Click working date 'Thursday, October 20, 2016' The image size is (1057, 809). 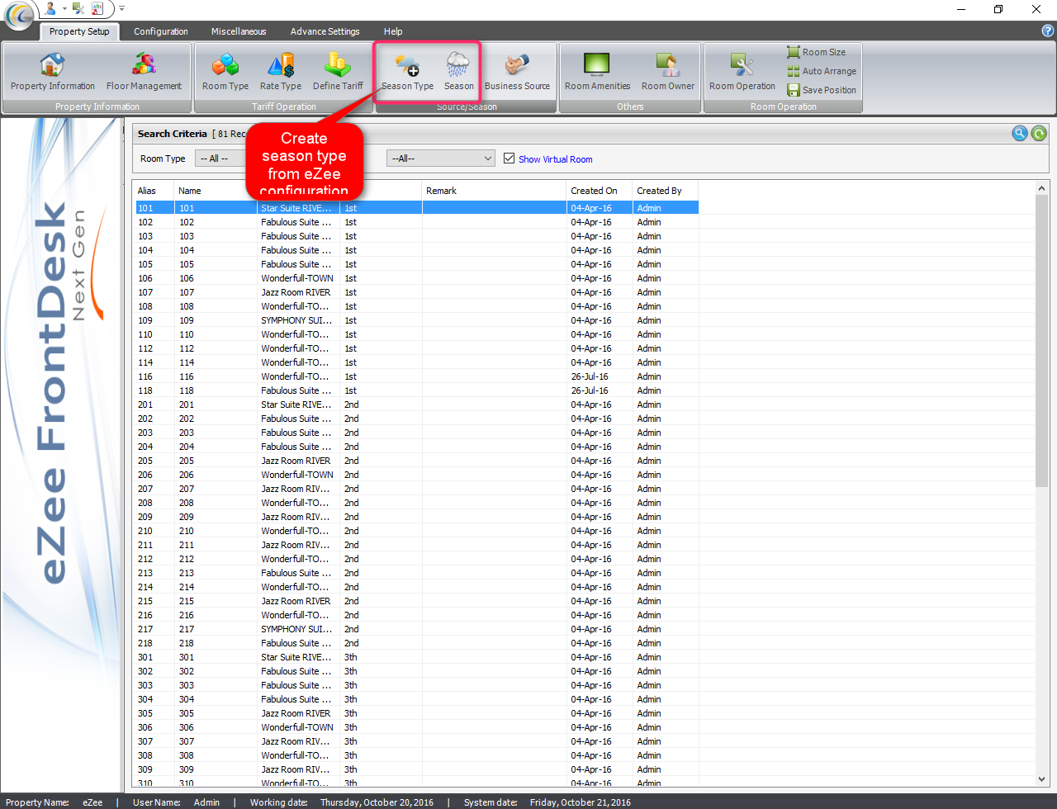coord(377,802)
